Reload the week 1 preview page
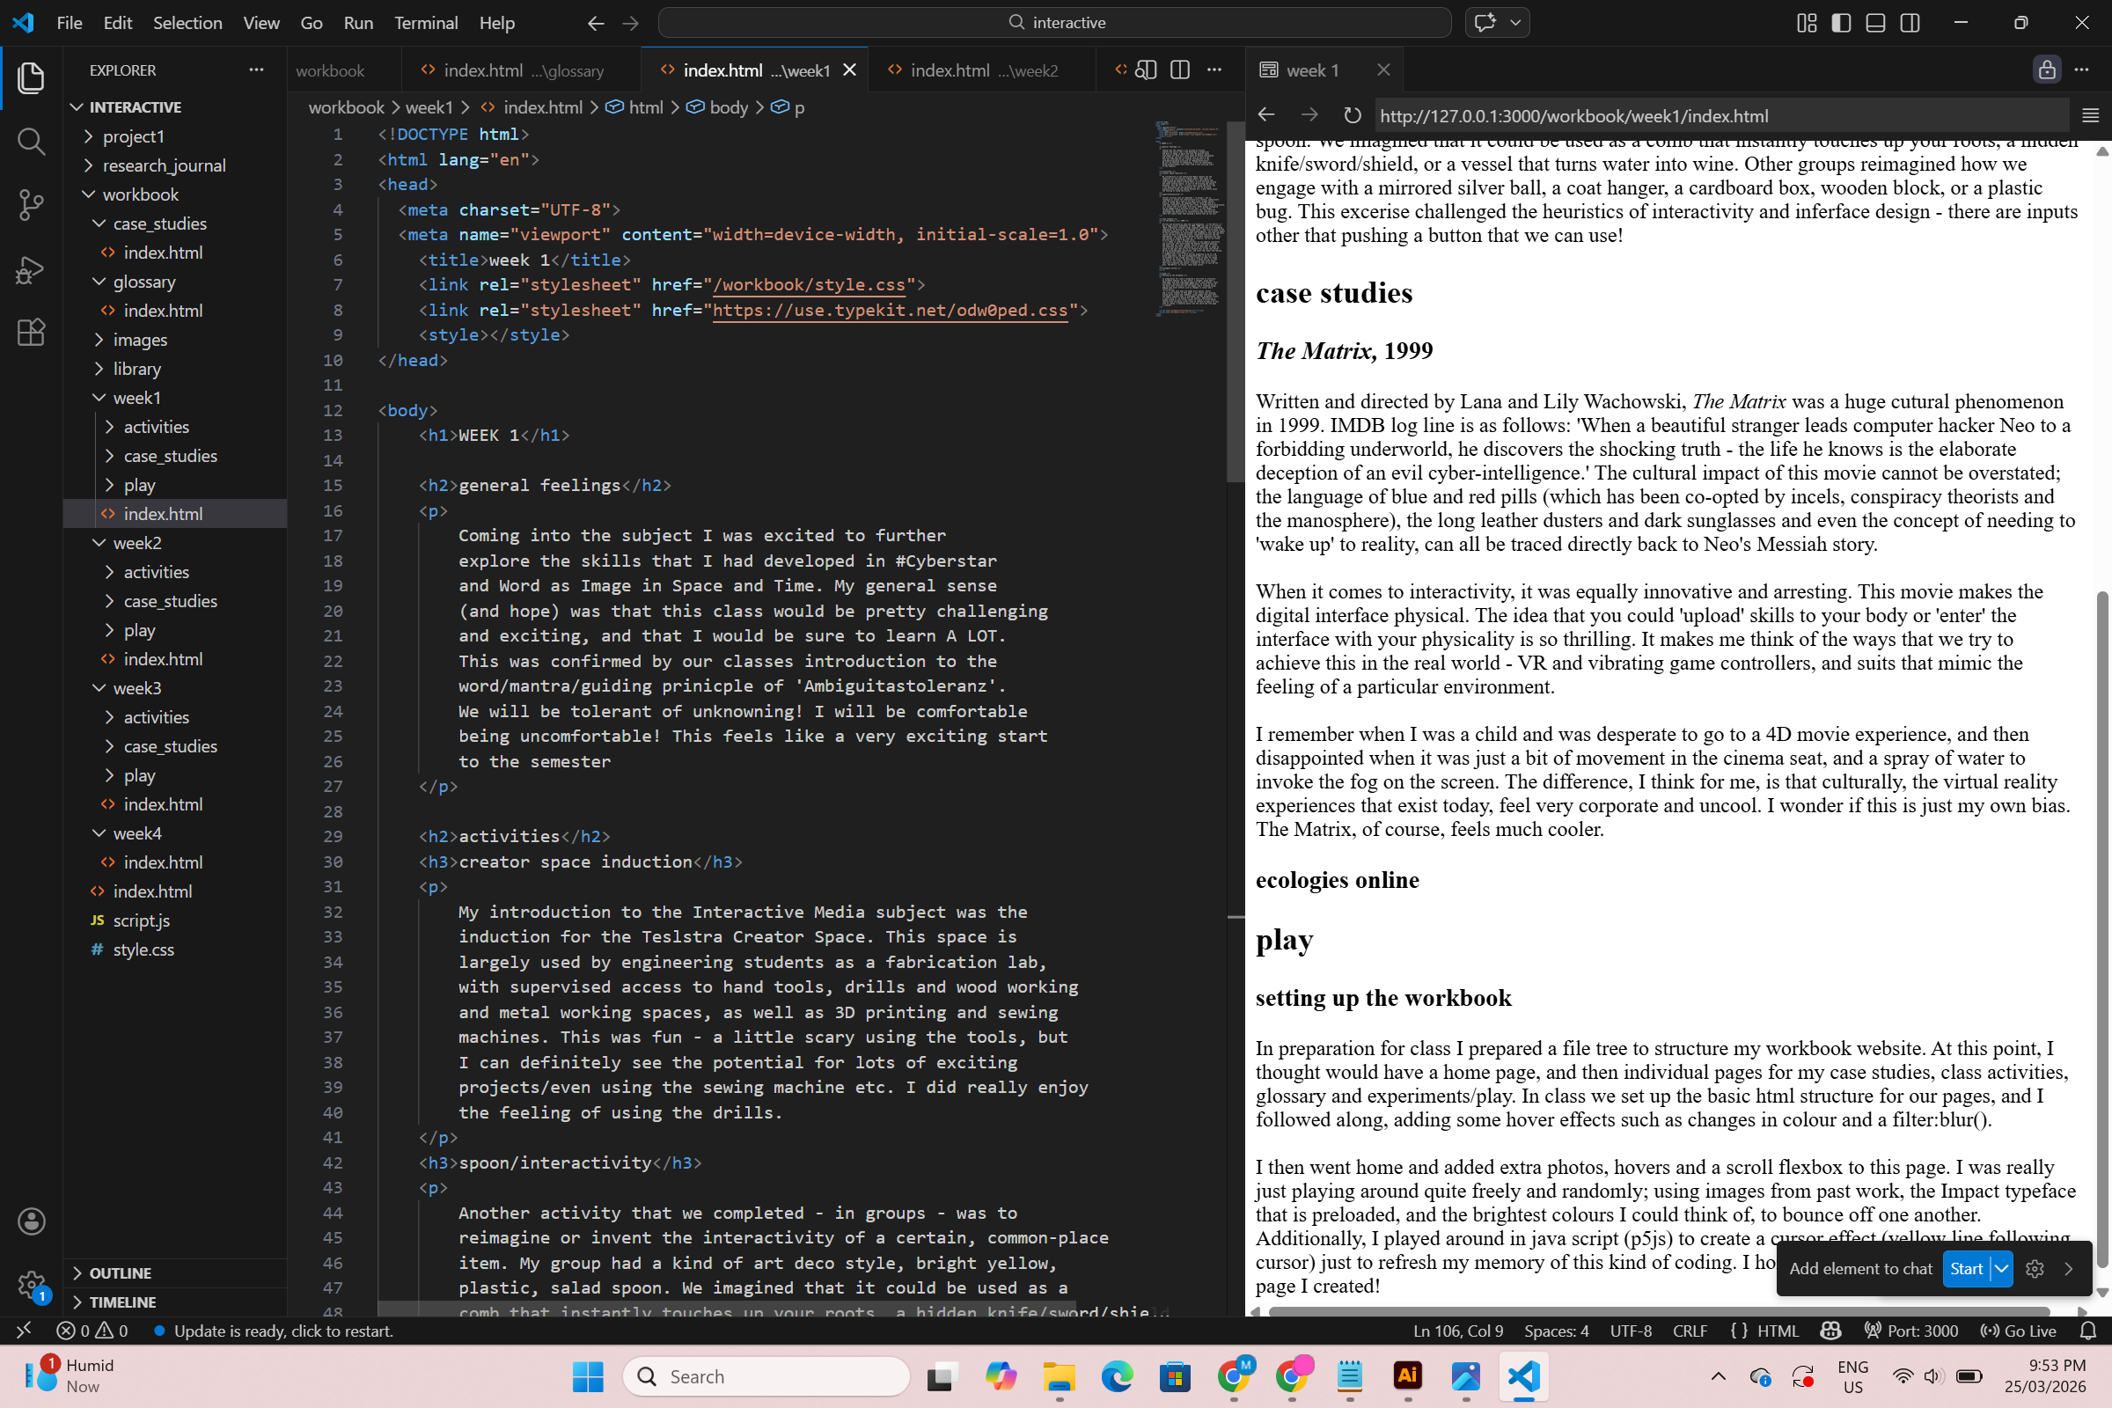 point(1352,115)
